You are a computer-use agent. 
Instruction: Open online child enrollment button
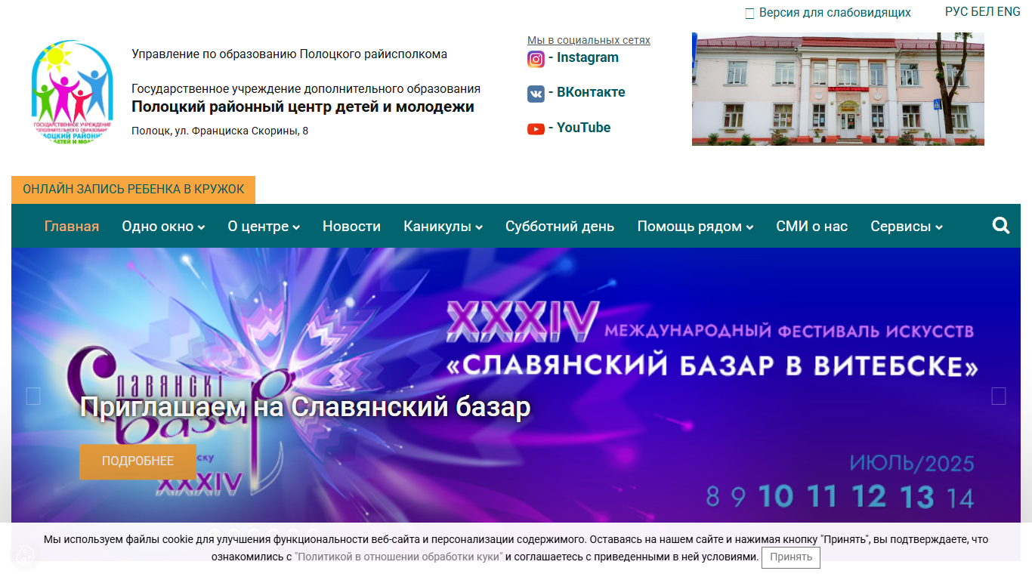click(133, 190)
